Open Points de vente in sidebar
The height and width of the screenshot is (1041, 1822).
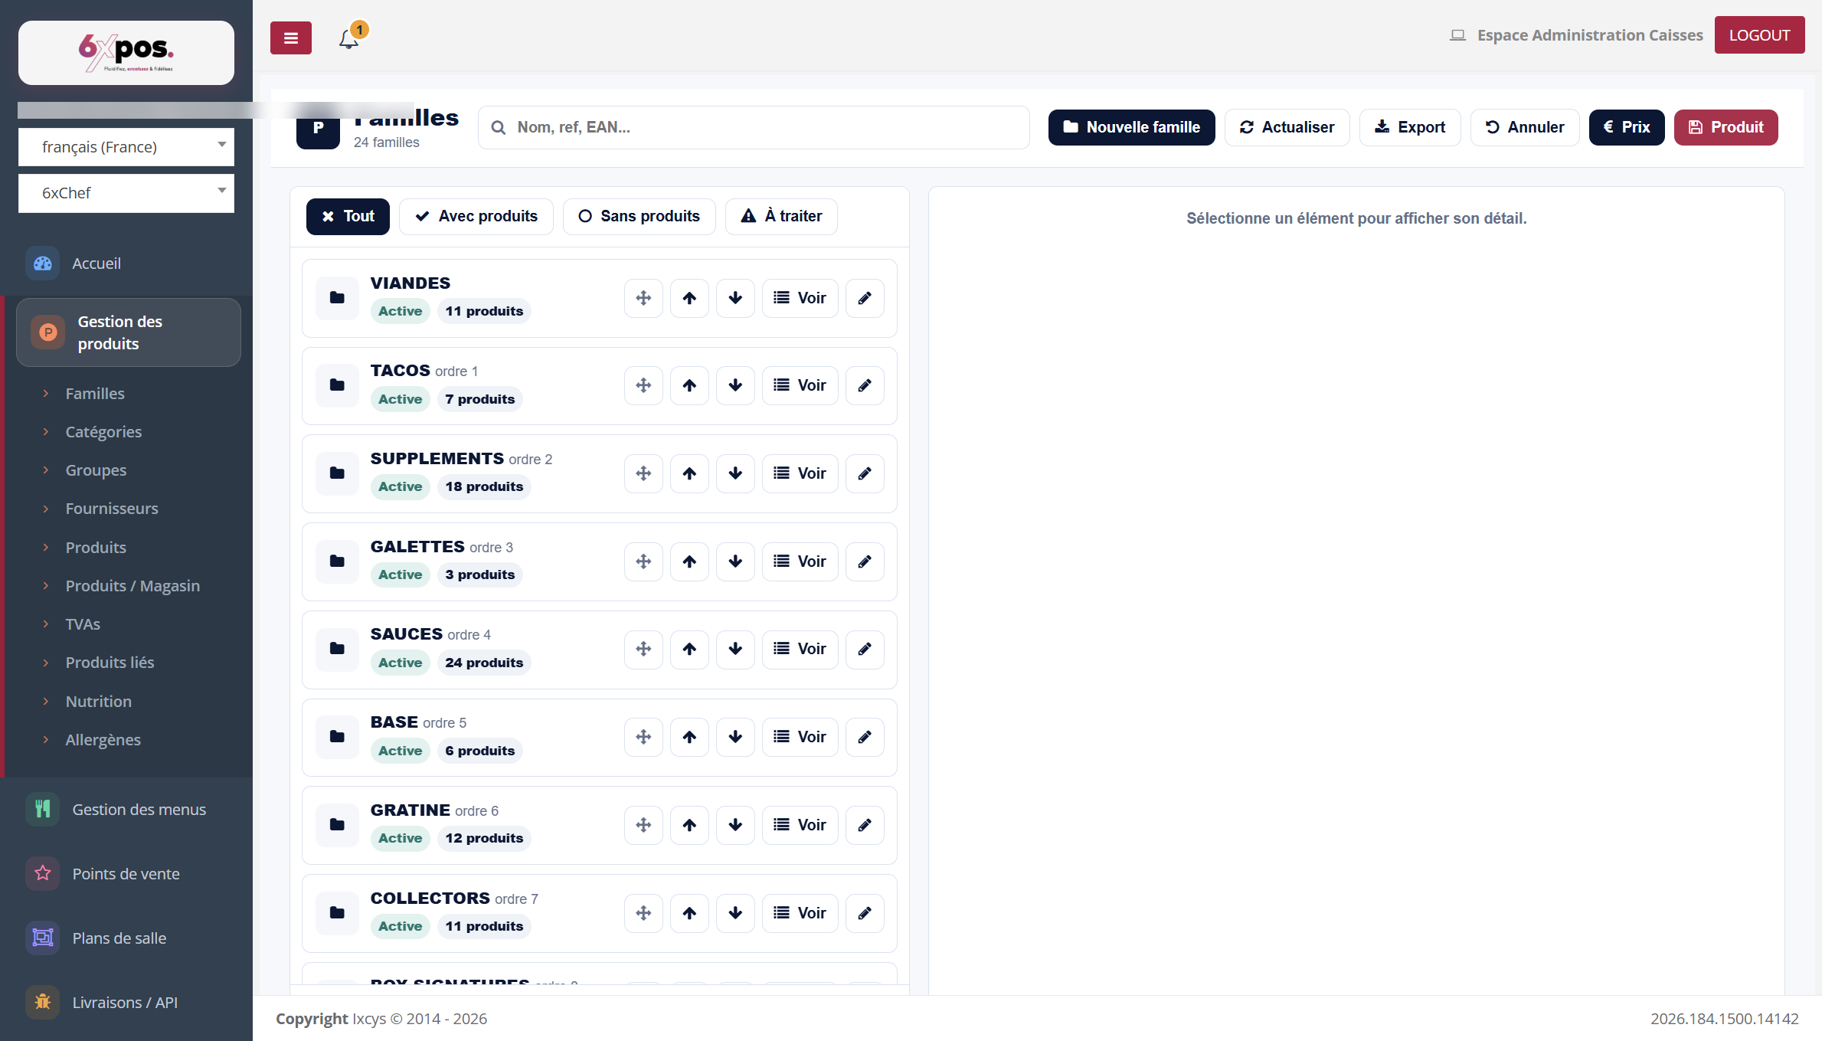[x=126, y=874]
